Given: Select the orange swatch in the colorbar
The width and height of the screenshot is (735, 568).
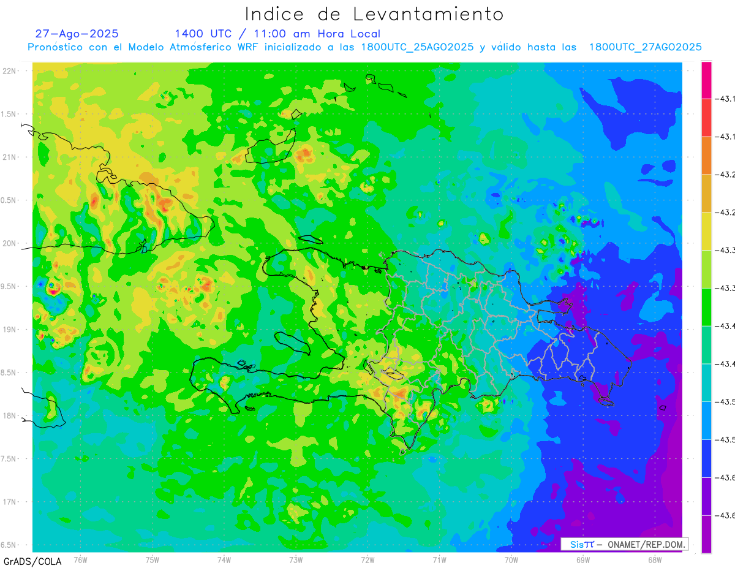Looking at the screenshot, I should (x=706, y=156).
